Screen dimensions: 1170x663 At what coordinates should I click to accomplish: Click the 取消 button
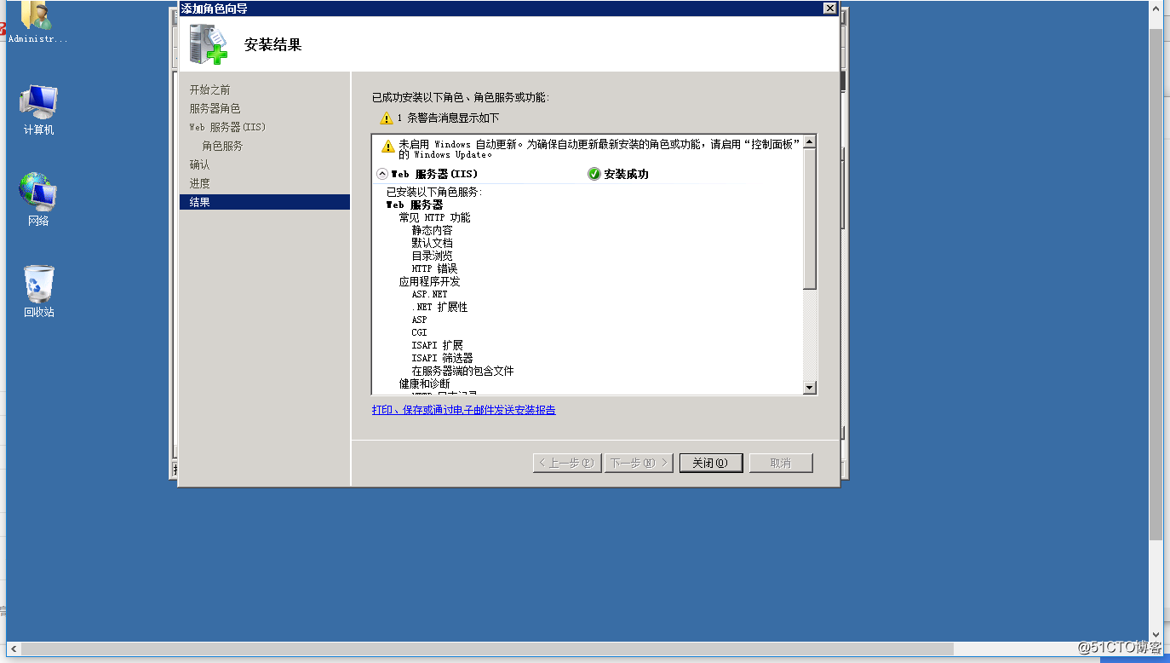tap(781, 463)
